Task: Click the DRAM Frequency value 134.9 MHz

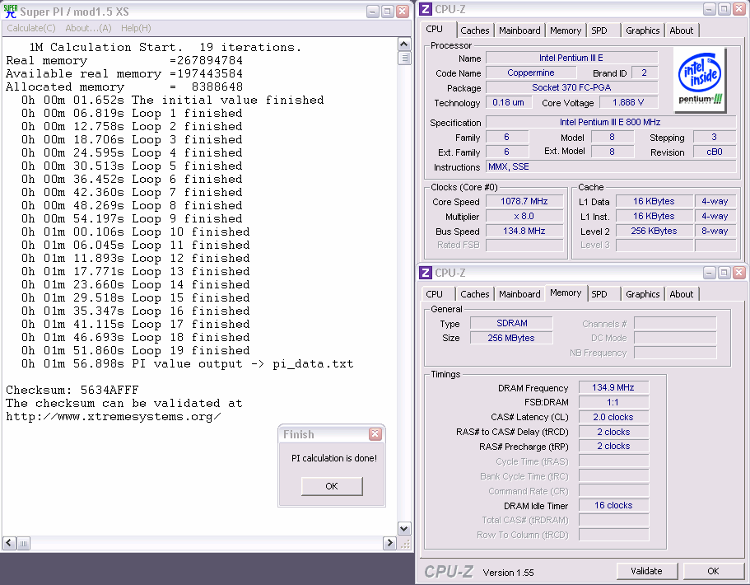Action: (x=613, y=387)
